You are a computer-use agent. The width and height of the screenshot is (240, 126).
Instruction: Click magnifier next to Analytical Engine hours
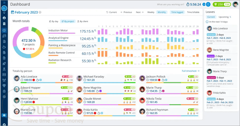click(95, 38)
